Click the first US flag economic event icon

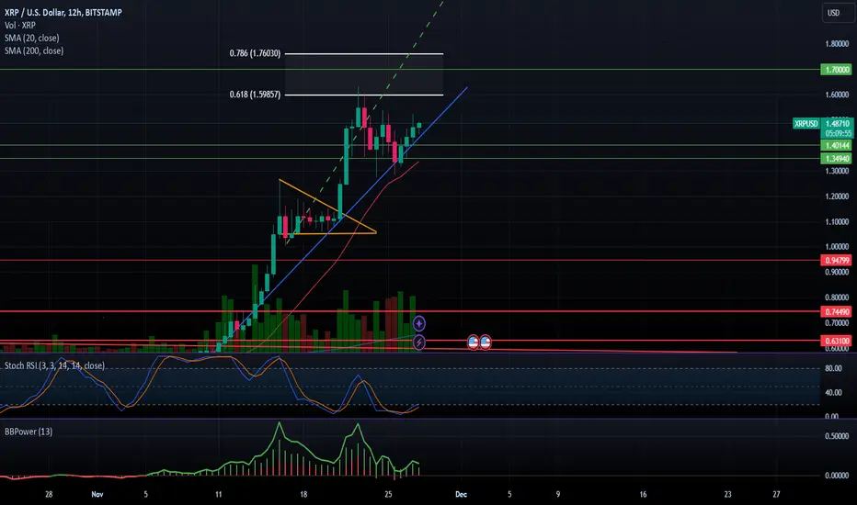point(474,342)
